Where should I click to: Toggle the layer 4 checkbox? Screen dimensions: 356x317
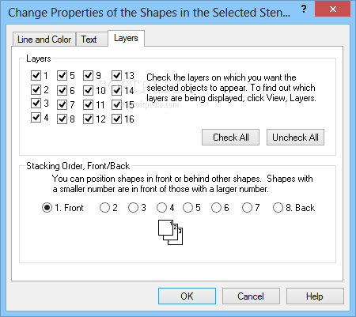click(x=36, y=117)
